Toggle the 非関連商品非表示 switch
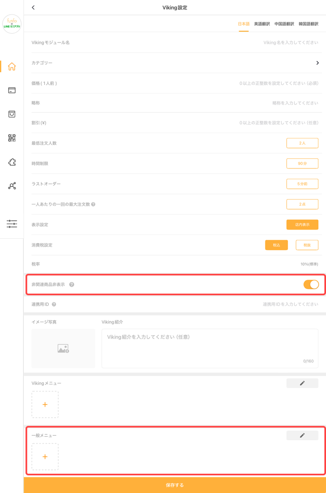This screenshot has height=493, width=326. tap(311, 285)
